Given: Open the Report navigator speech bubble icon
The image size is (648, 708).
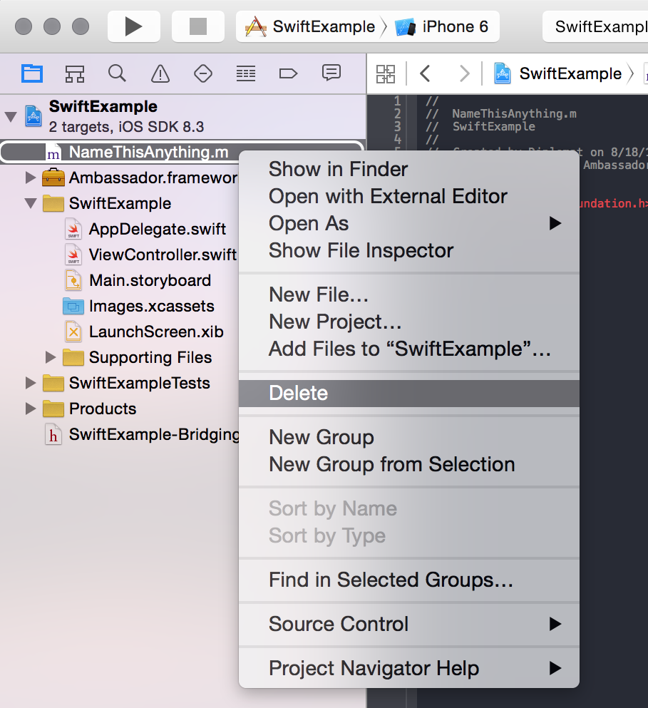Looking at the screenshot, I should coord(331,73).
